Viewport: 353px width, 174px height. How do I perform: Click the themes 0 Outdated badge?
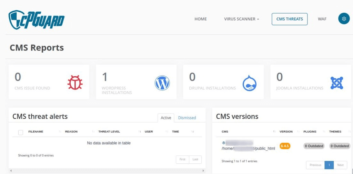pos(340,146)
